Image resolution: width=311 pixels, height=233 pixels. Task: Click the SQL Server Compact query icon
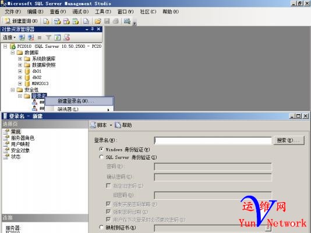tap(86, 21)
